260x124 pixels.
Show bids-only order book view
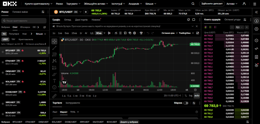(x=210, y=27)
